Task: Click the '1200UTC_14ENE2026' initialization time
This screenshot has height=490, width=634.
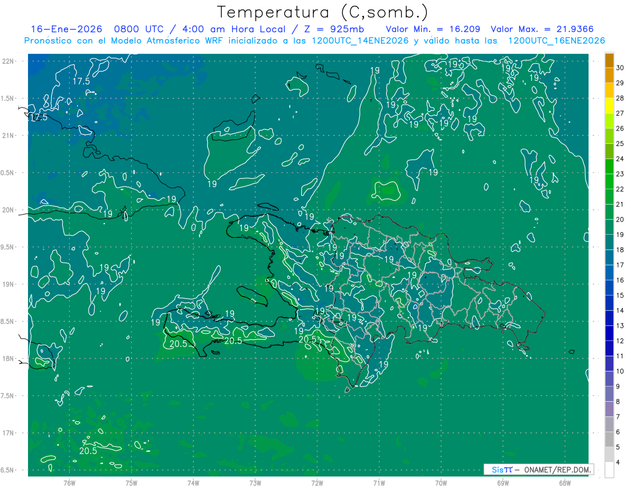Action: coord(361,41)
